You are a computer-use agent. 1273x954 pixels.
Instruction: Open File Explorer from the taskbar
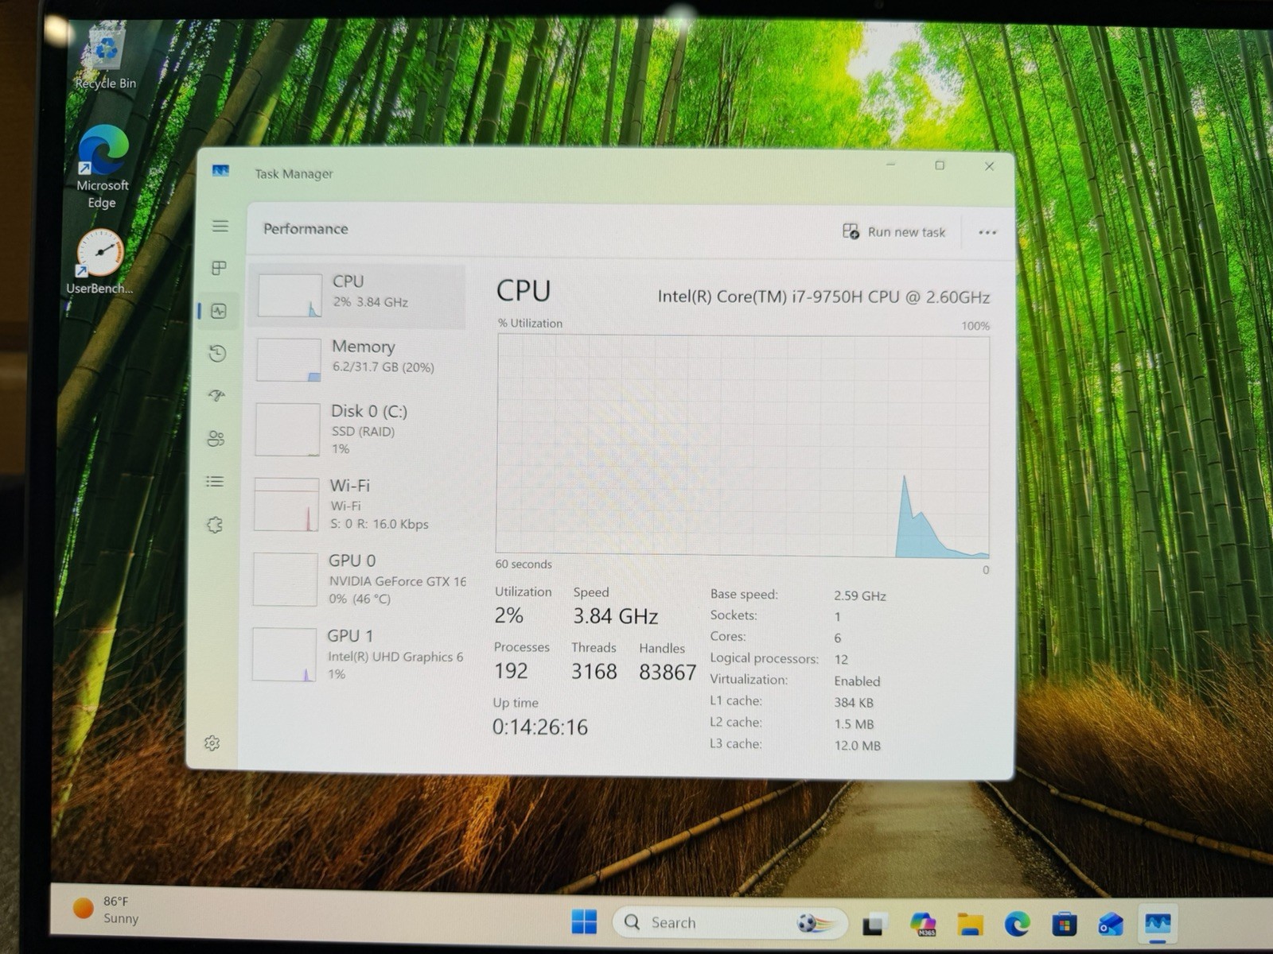coord(970,924)
